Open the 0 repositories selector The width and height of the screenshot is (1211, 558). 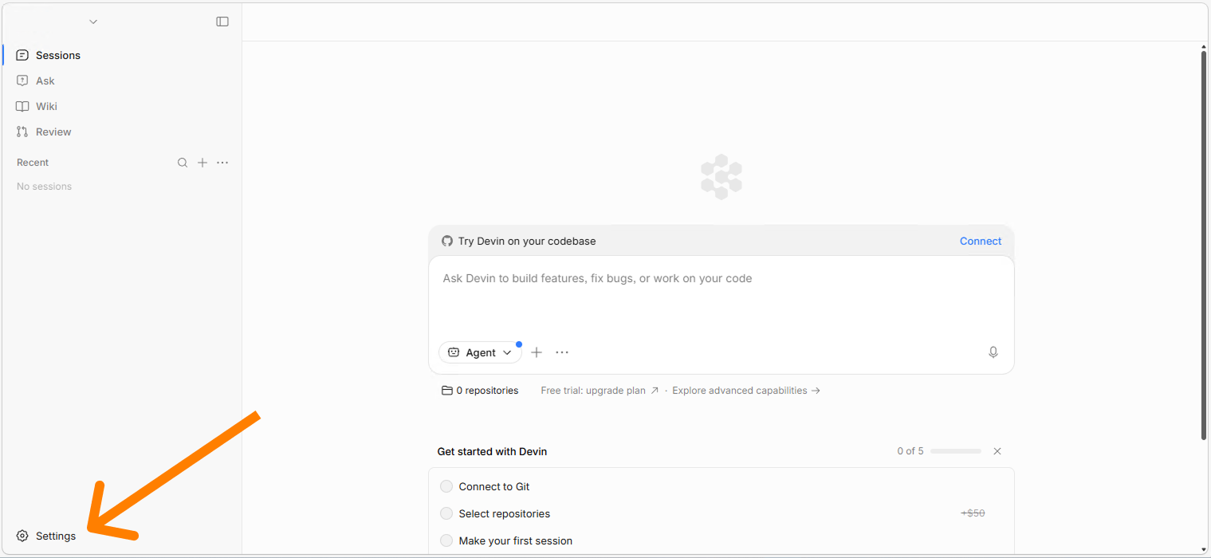pos(480,391)
